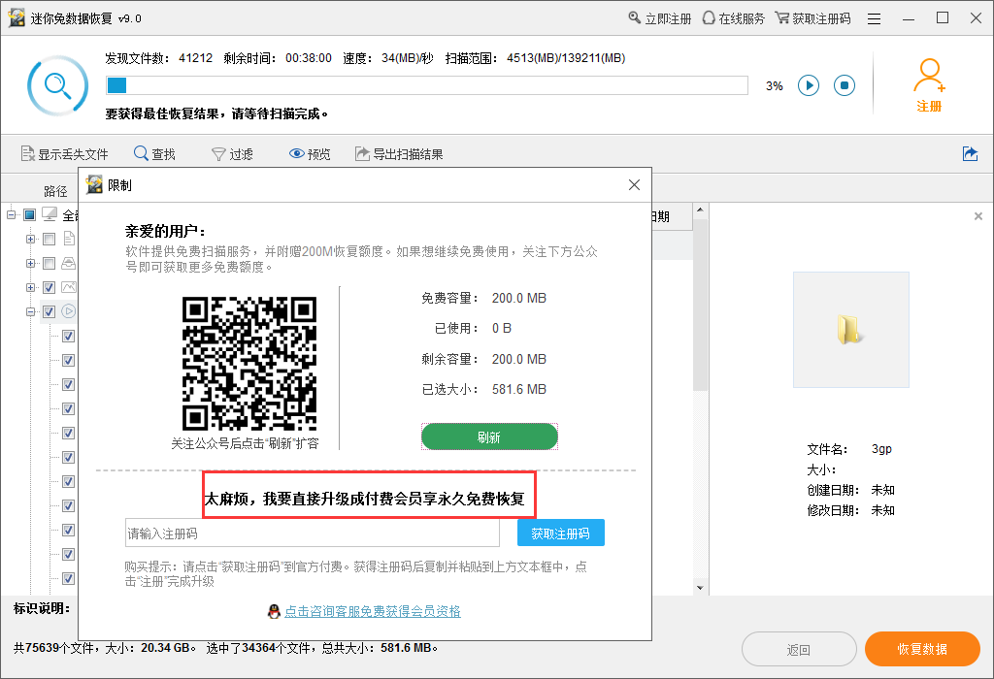Click the QR code image
Viewport: 994px width, 679px height.
point(249,364)
